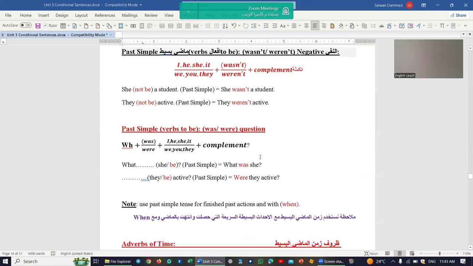The height and width of the screenshot is (266, 473).
Task: Click the Share button
Action: (x=458, y=15)
